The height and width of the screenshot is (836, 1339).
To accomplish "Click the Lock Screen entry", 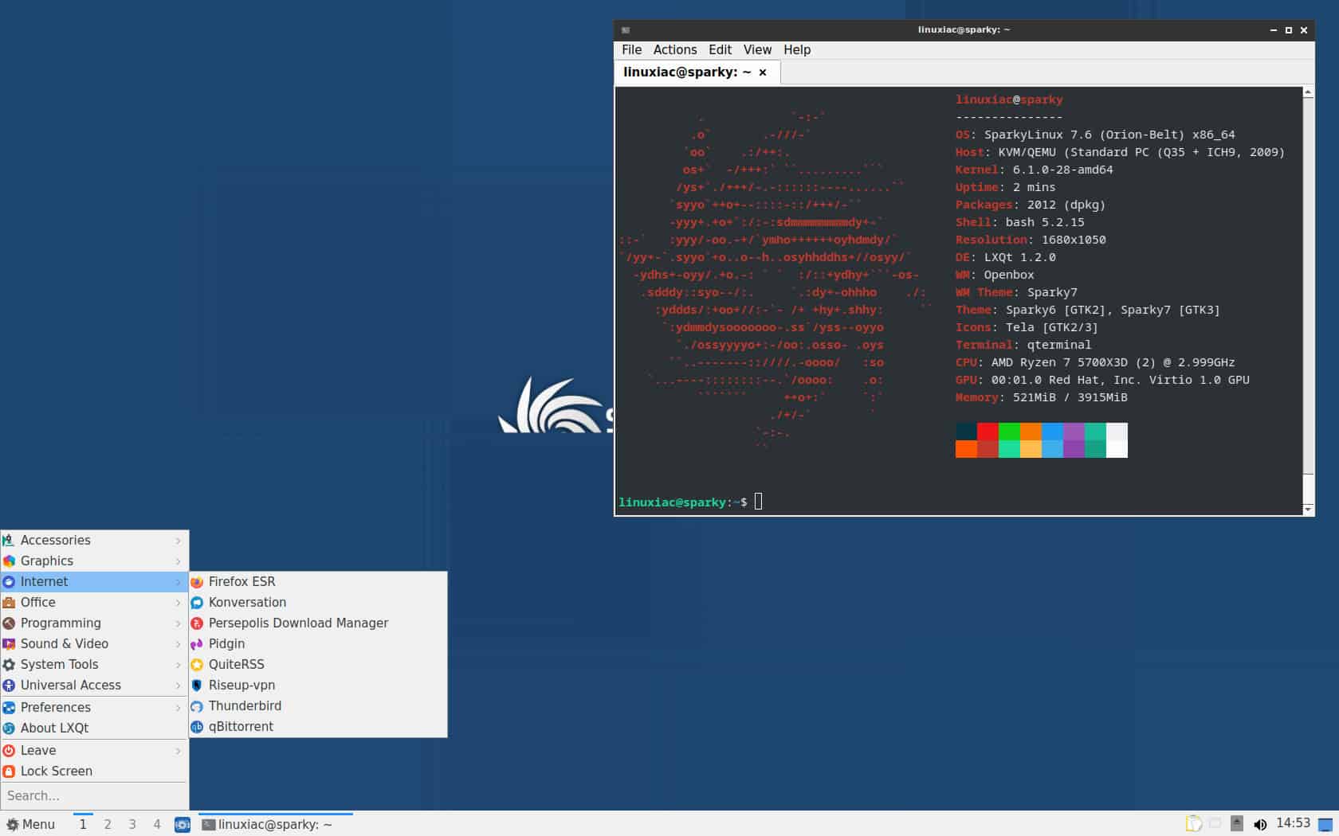I will (x=55, y=771).
